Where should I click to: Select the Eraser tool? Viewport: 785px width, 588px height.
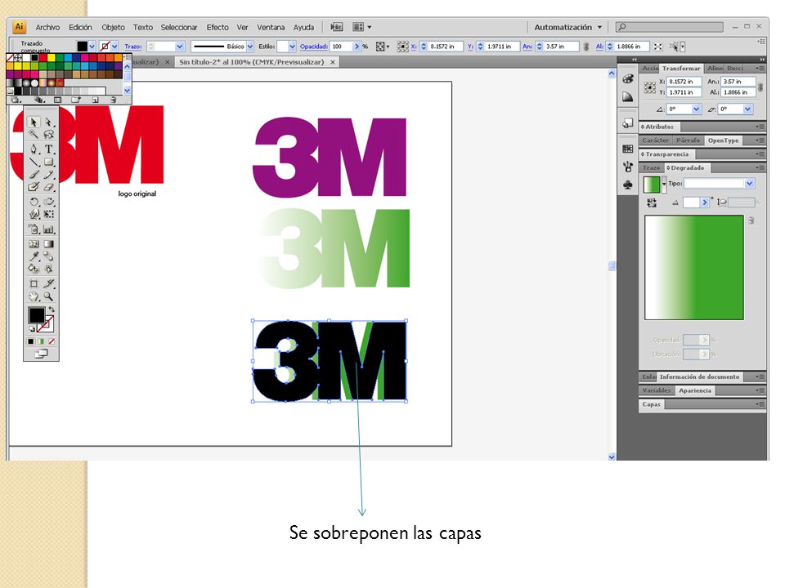pos(48,186)
